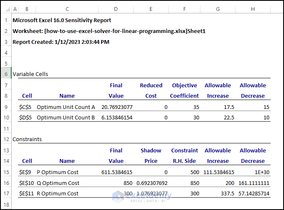Click allowable increase 17.5
This screenshot has width=284, height=210.
(229, 107)
